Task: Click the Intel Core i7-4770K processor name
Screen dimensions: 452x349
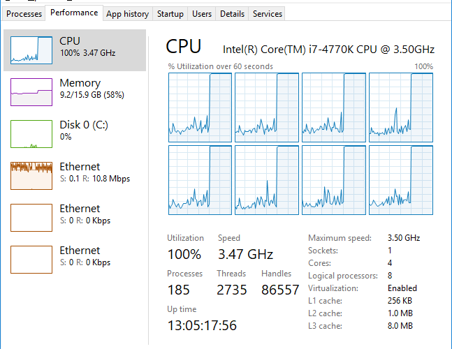Action: (x=328, y=49)
